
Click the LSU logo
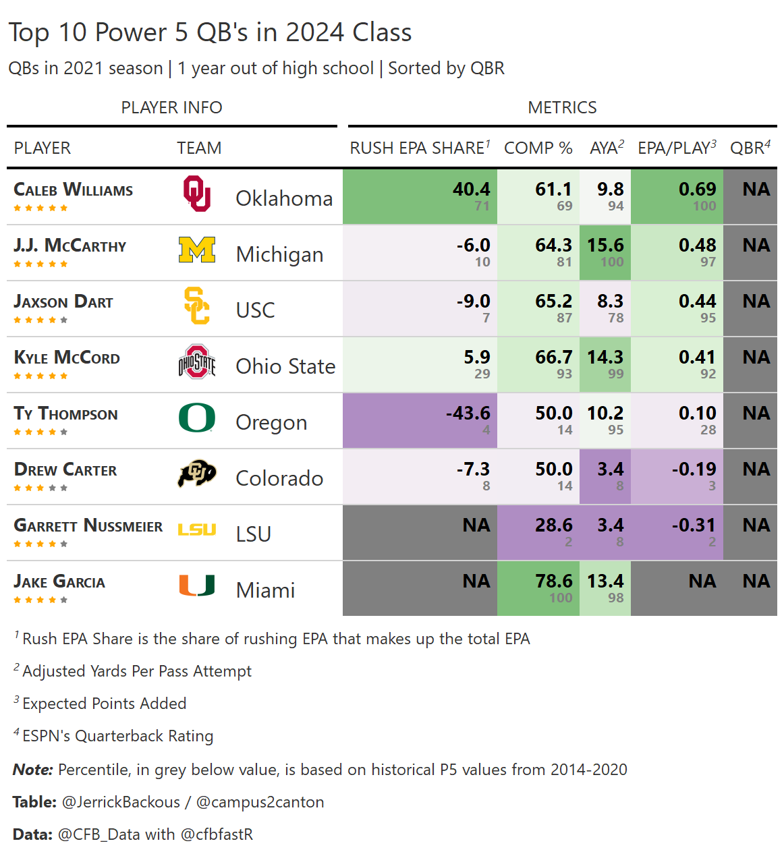(x=197, y=530)
